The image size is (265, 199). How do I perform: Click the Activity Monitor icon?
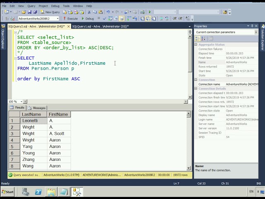142,12
